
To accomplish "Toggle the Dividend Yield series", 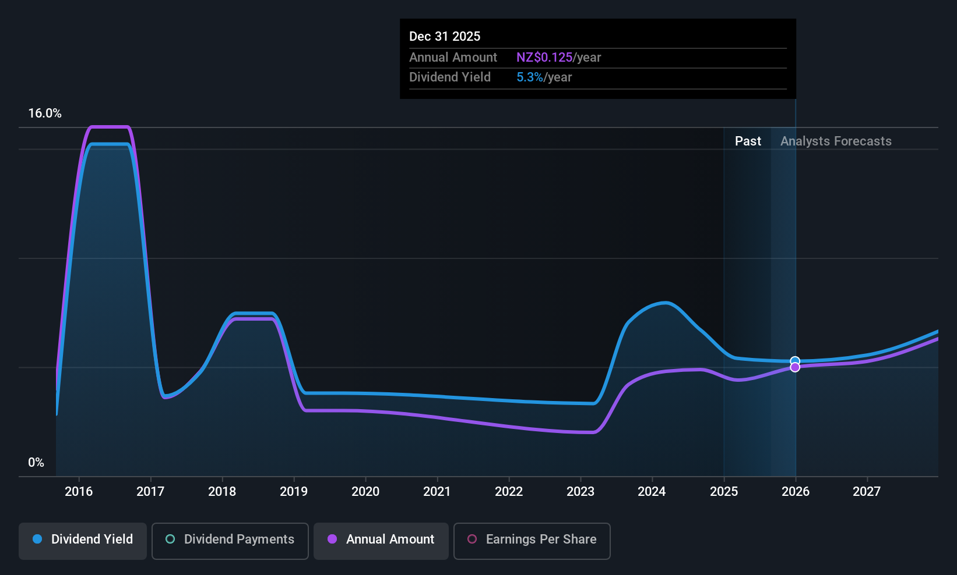I will coord(83,541).
